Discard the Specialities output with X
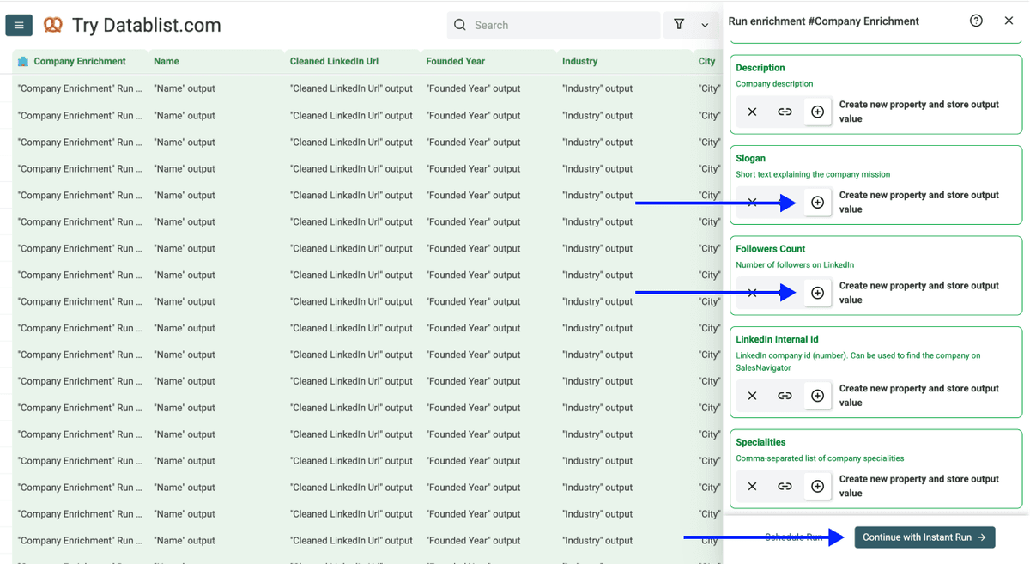Viewport: 1030px width, 564px height. pyautogui.click(x=752, y=487)
